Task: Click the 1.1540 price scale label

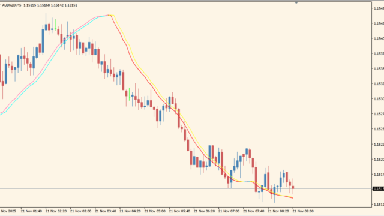Action: pyautogui.click(x=379, y=38)
